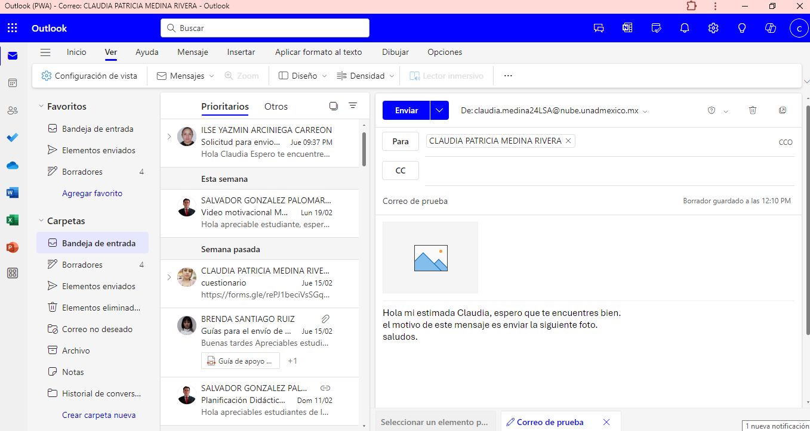Enable select all conversations checkbox
810x431 pixels.
333,105
